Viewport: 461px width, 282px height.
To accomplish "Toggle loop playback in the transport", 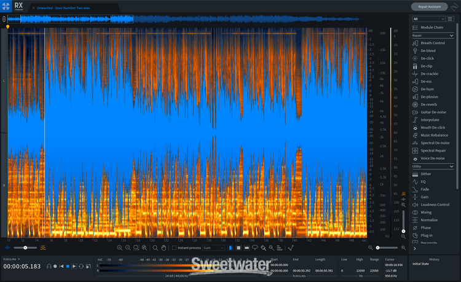I will tap(81, 266).
